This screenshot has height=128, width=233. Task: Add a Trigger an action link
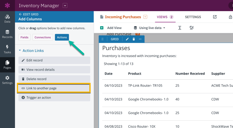coord(54,98)
